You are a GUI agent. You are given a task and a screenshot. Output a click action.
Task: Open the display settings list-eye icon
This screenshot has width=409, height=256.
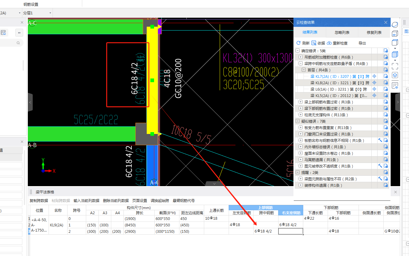[x=395, y=85]
